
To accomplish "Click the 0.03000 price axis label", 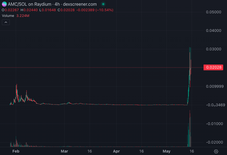I will point(214,49).
